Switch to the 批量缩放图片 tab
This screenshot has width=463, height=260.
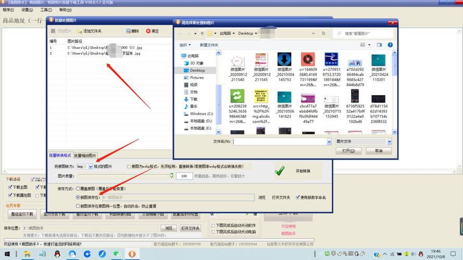point(85,155)
